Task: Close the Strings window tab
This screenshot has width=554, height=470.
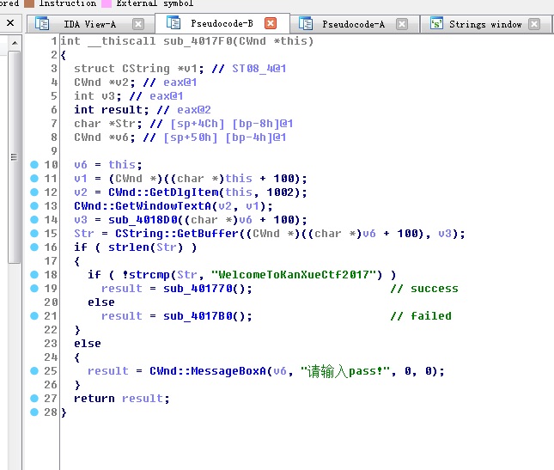Action: point(534,24)
